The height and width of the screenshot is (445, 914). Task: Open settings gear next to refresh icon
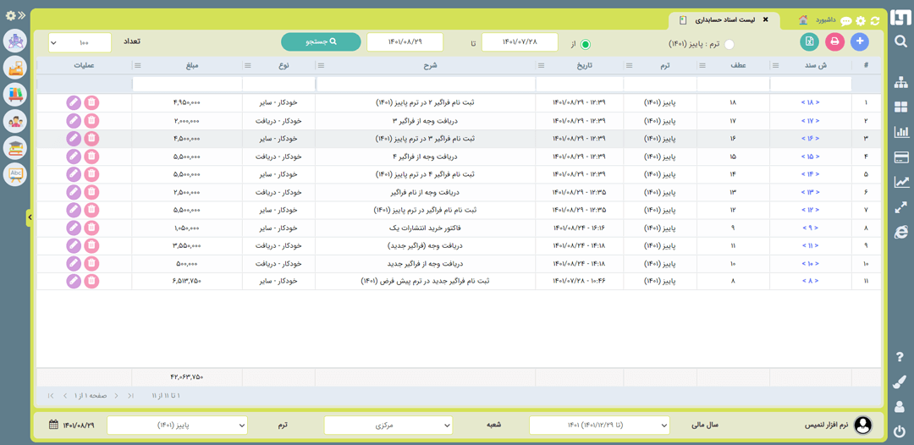(861, 21)
